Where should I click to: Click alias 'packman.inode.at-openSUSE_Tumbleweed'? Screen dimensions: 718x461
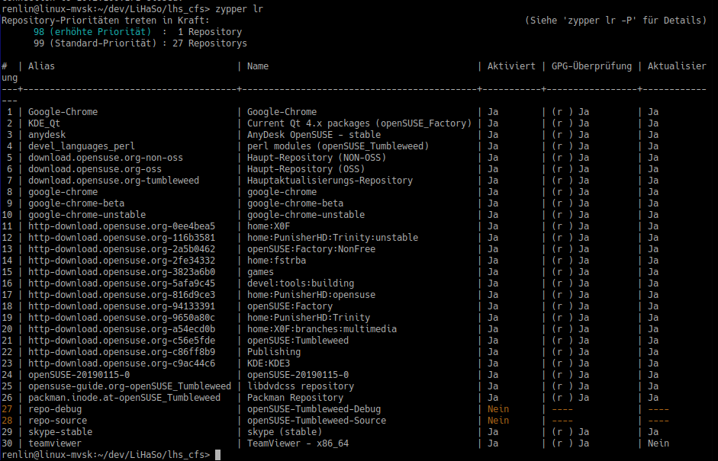(124, 398)
